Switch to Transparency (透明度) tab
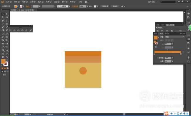191x116 pixels. [167, 34]
